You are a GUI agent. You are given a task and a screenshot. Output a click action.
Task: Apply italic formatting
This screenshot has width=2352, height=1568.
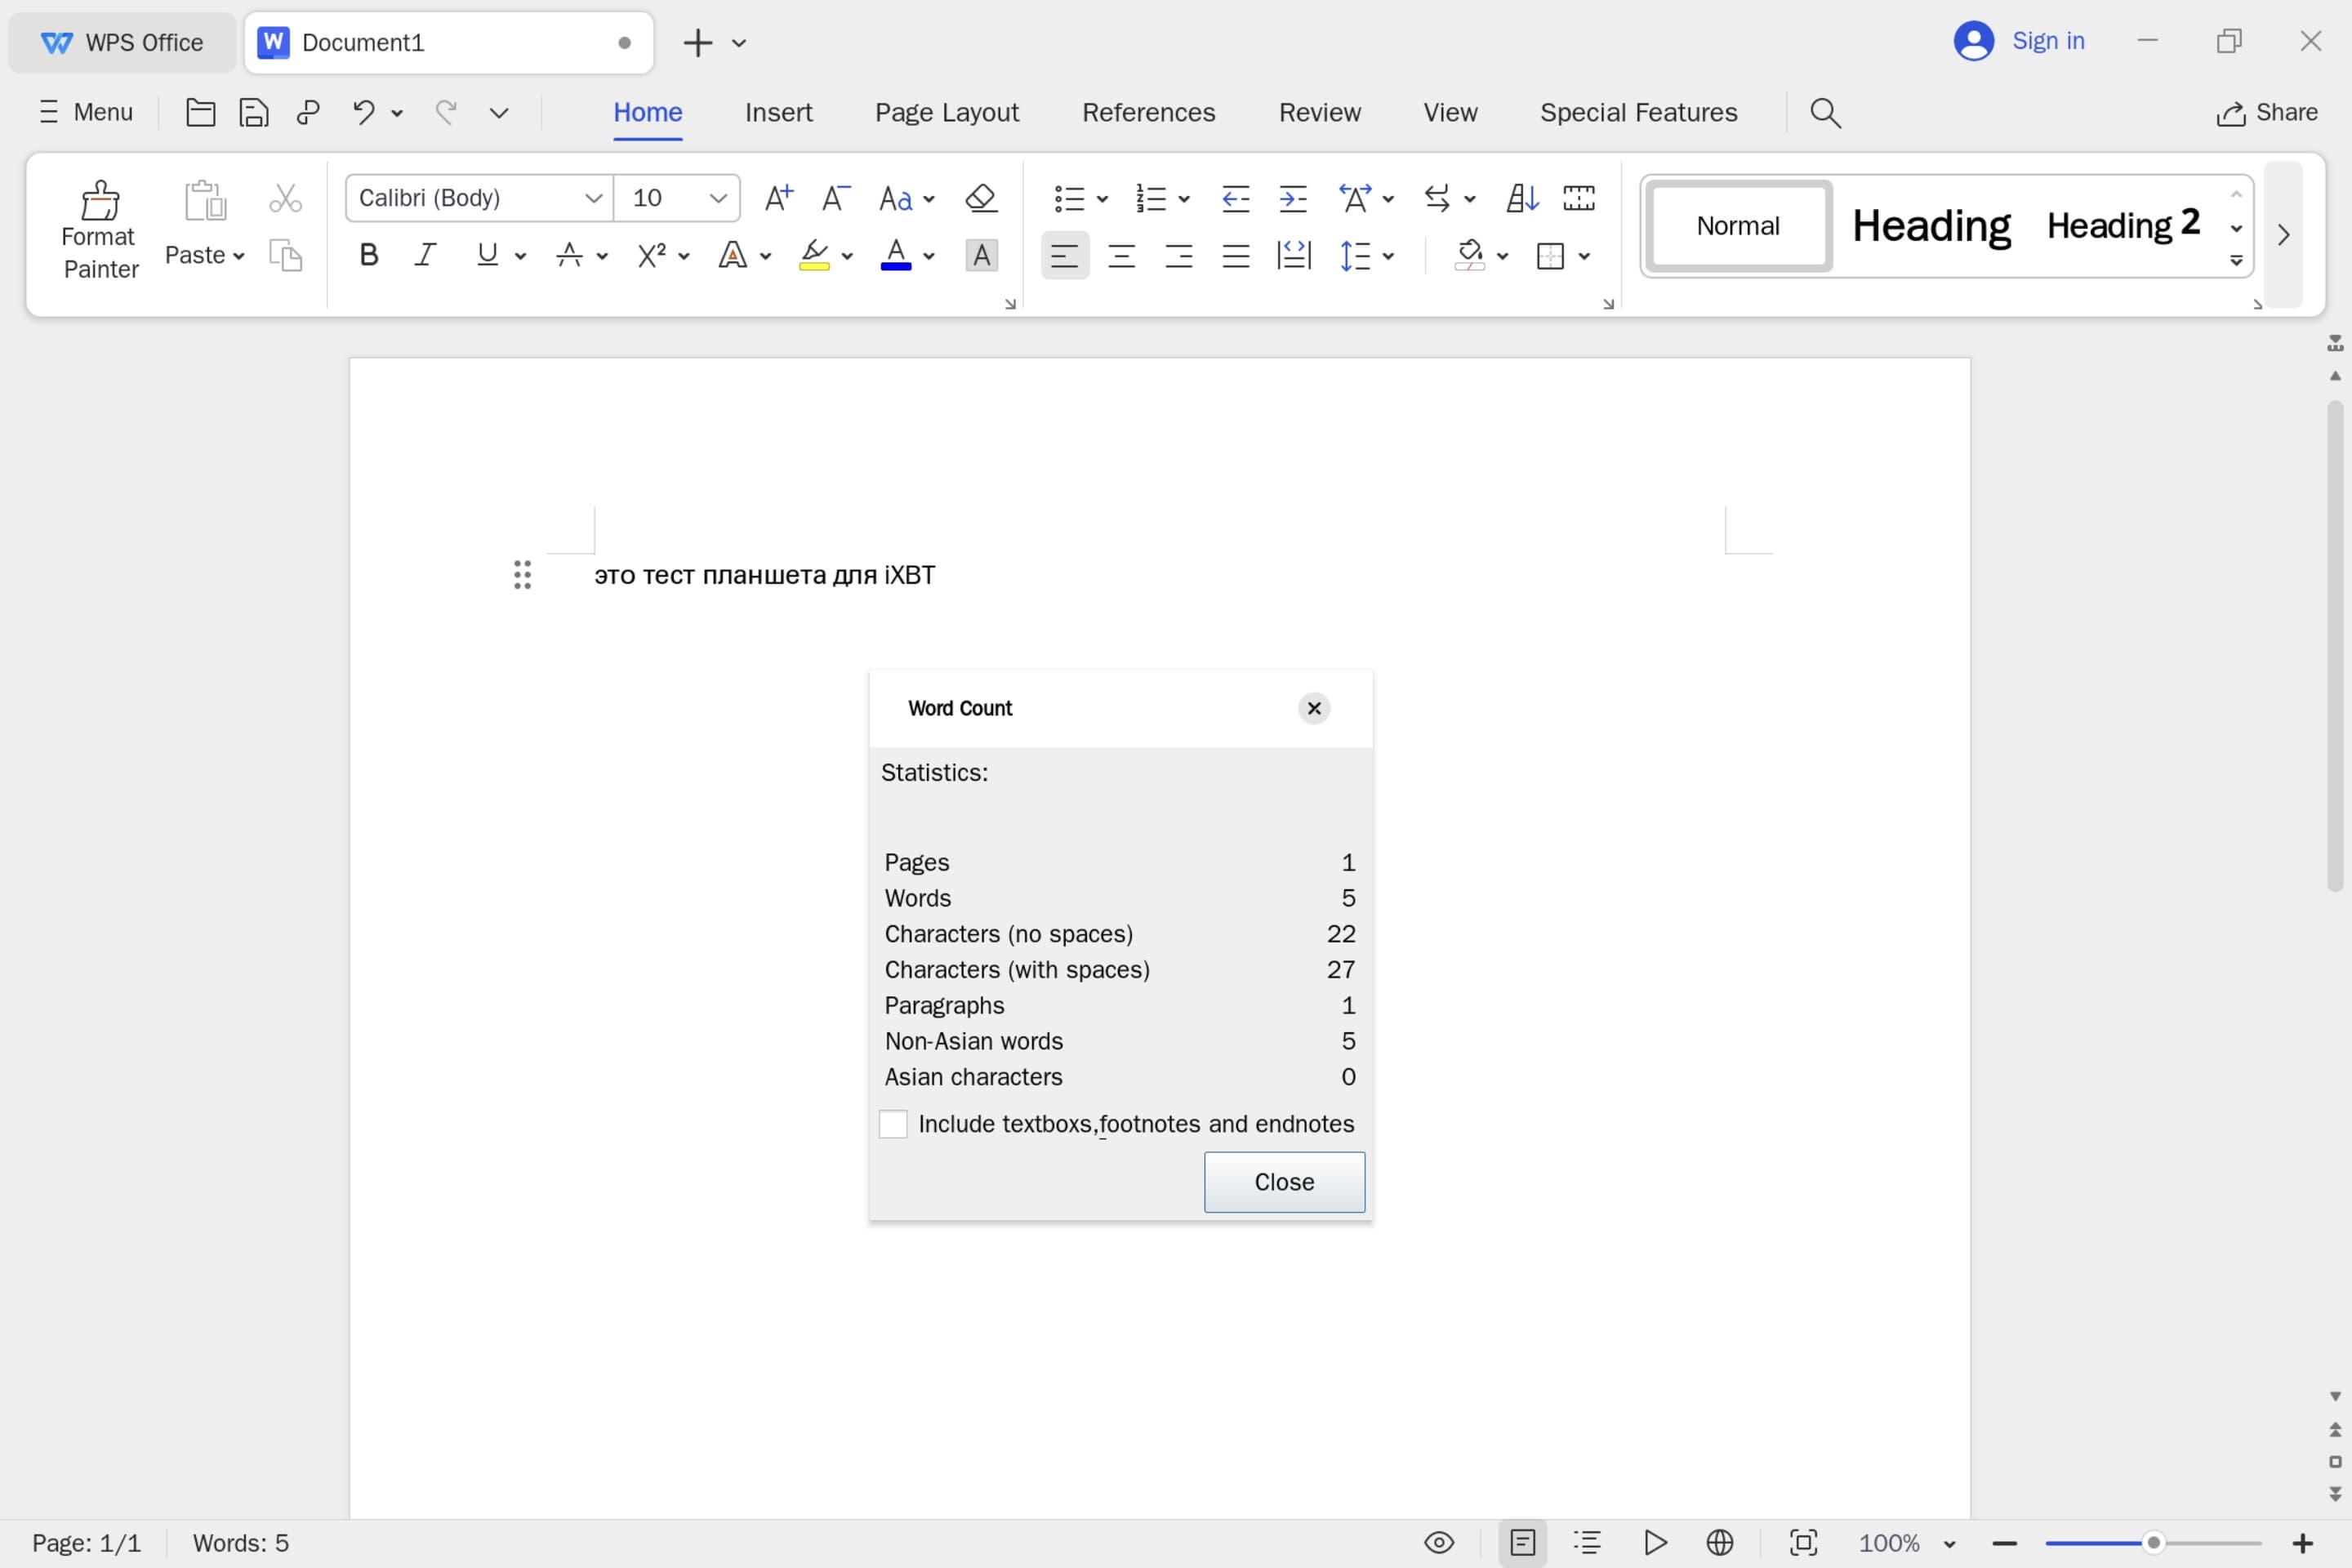[426, 256]
